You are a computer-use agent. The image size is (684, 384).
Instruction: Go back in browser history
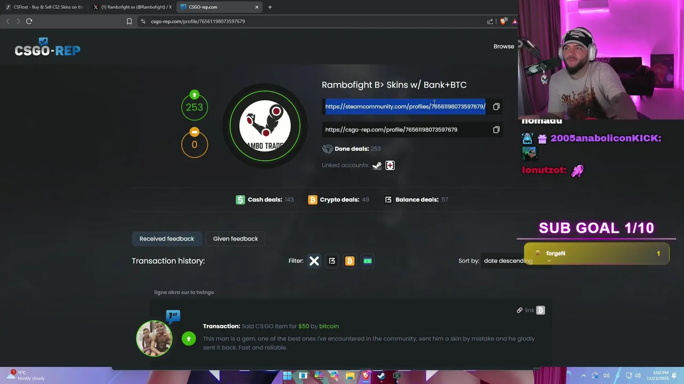pyautogui.click(x=7, y=21)
